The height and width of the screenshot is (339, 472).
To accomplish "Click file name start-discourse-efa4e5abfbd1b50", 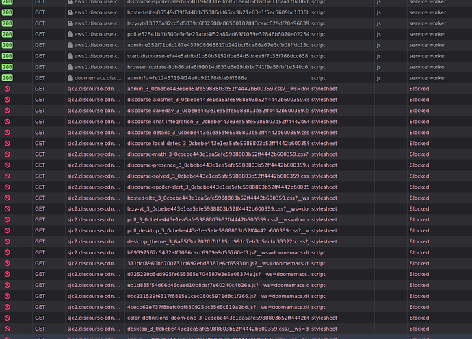I will 218,56.
